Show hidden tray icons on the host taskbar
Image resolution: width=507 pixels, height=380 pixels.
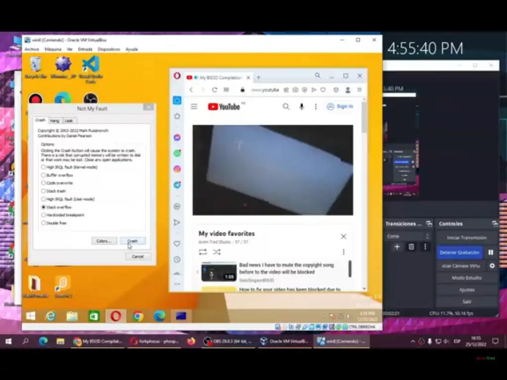413,341
